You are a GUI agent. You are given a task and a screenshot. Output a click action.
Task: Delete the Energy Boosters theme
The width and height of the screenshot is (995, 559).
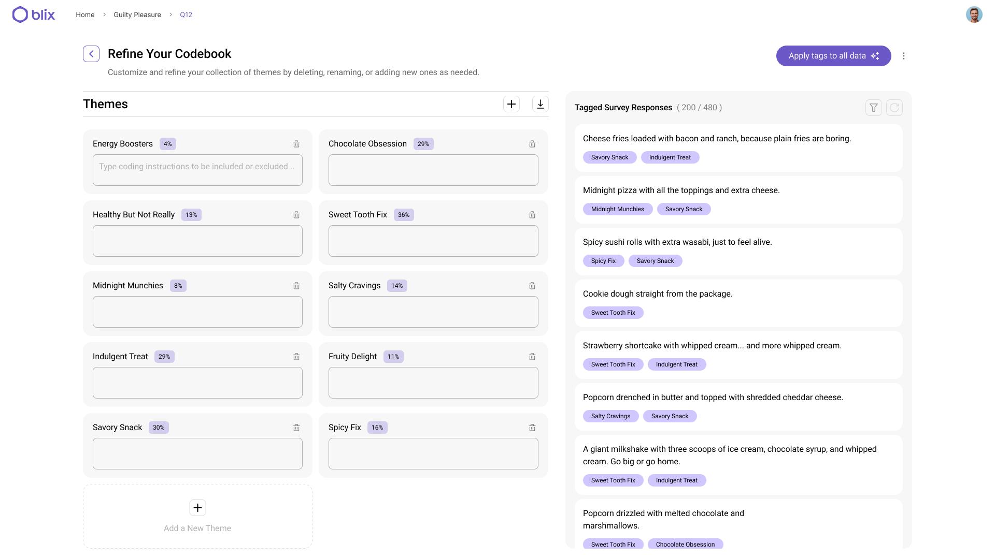pyautogui.click(x=296, y=144)
